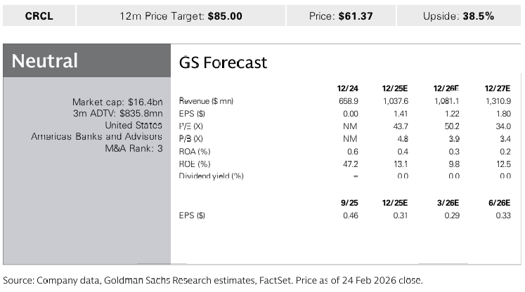Image resolution: width=525 pixels, height=292 pixels.
Task: Select the 12/24 column header
Action: [x=348, y=88]
